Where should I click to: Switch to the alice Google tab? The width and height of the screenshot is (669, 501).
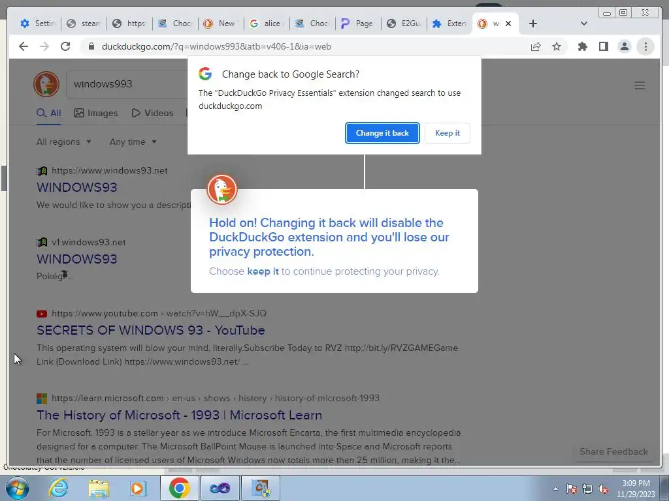pyautogui.click(x=267, y=23)
